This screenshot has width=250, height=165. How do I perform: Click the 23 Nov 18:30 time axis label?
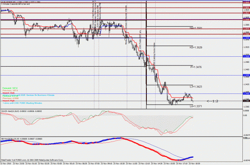click(x=194, y=163)
